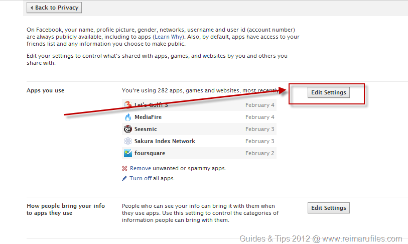Click the February 2 date for foursquare
The height and width of the screenshot is (244, 408).
(259, 153)
